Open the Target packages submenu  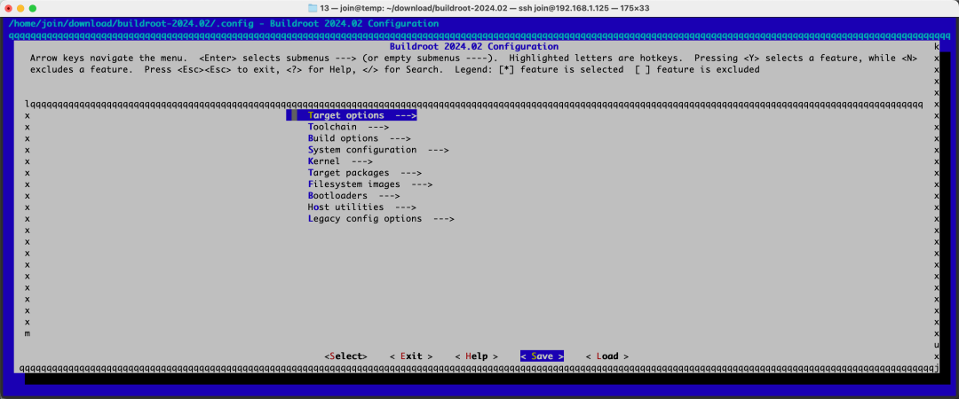[365, 173]
